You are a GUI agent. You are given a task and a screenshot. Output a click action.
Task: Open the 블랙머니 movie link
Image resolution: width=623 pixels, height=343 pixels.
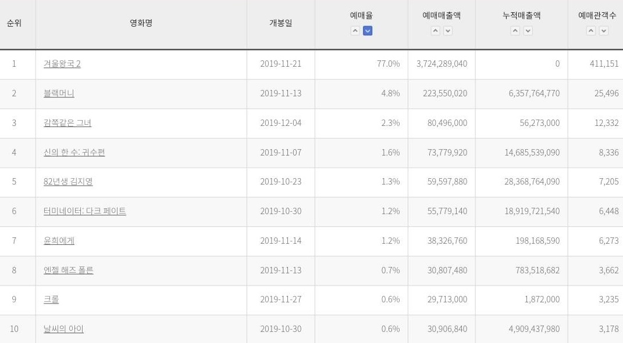(59, 93)
